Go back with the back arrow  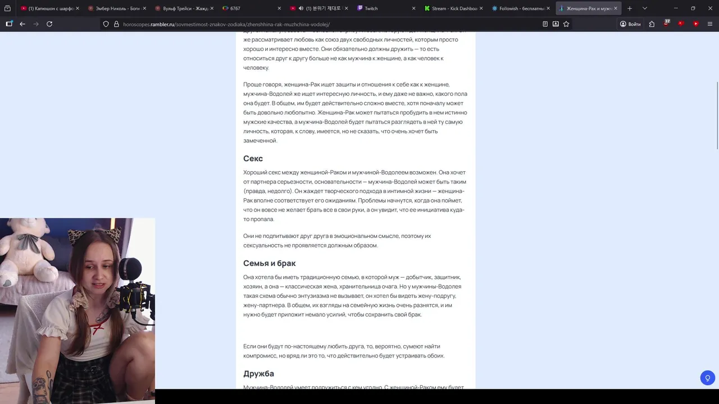pos(22,24)
